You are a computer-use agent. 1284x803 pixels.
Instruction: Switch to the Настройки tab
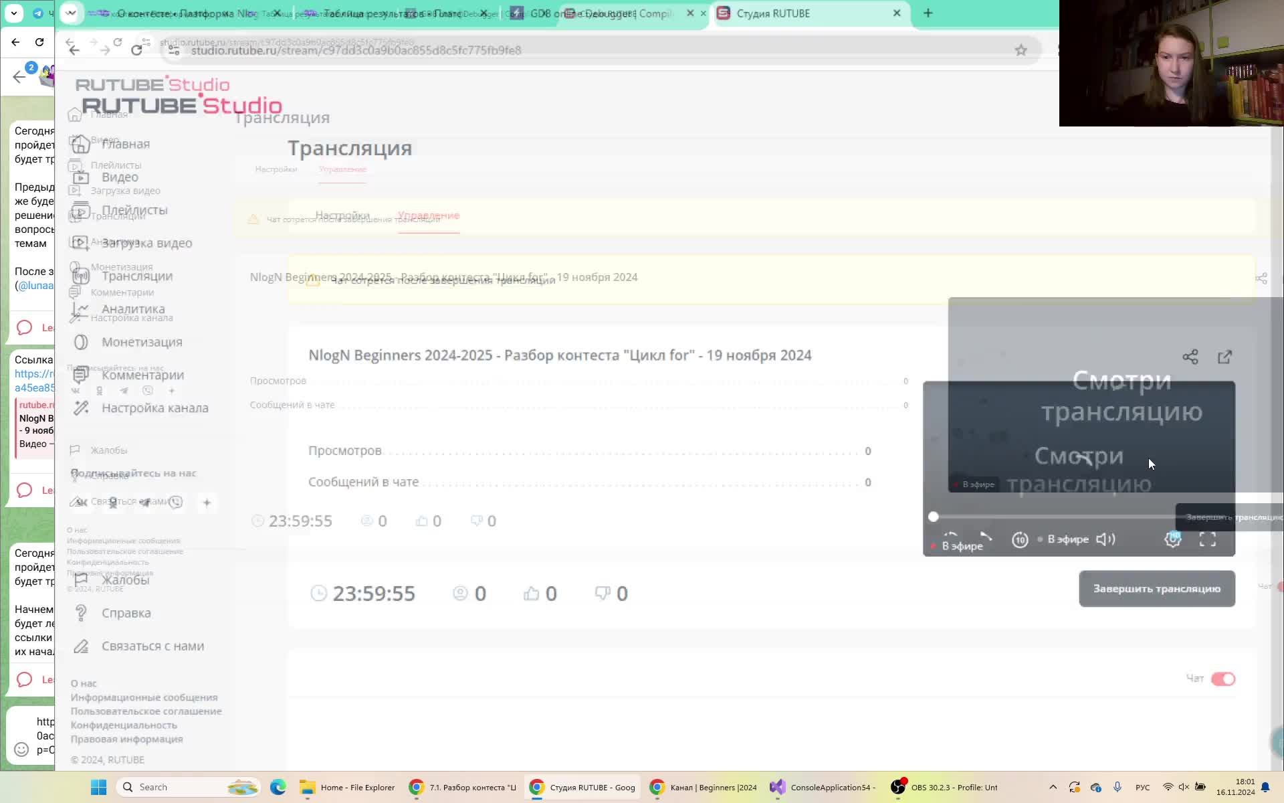click(x=342, y=215)
